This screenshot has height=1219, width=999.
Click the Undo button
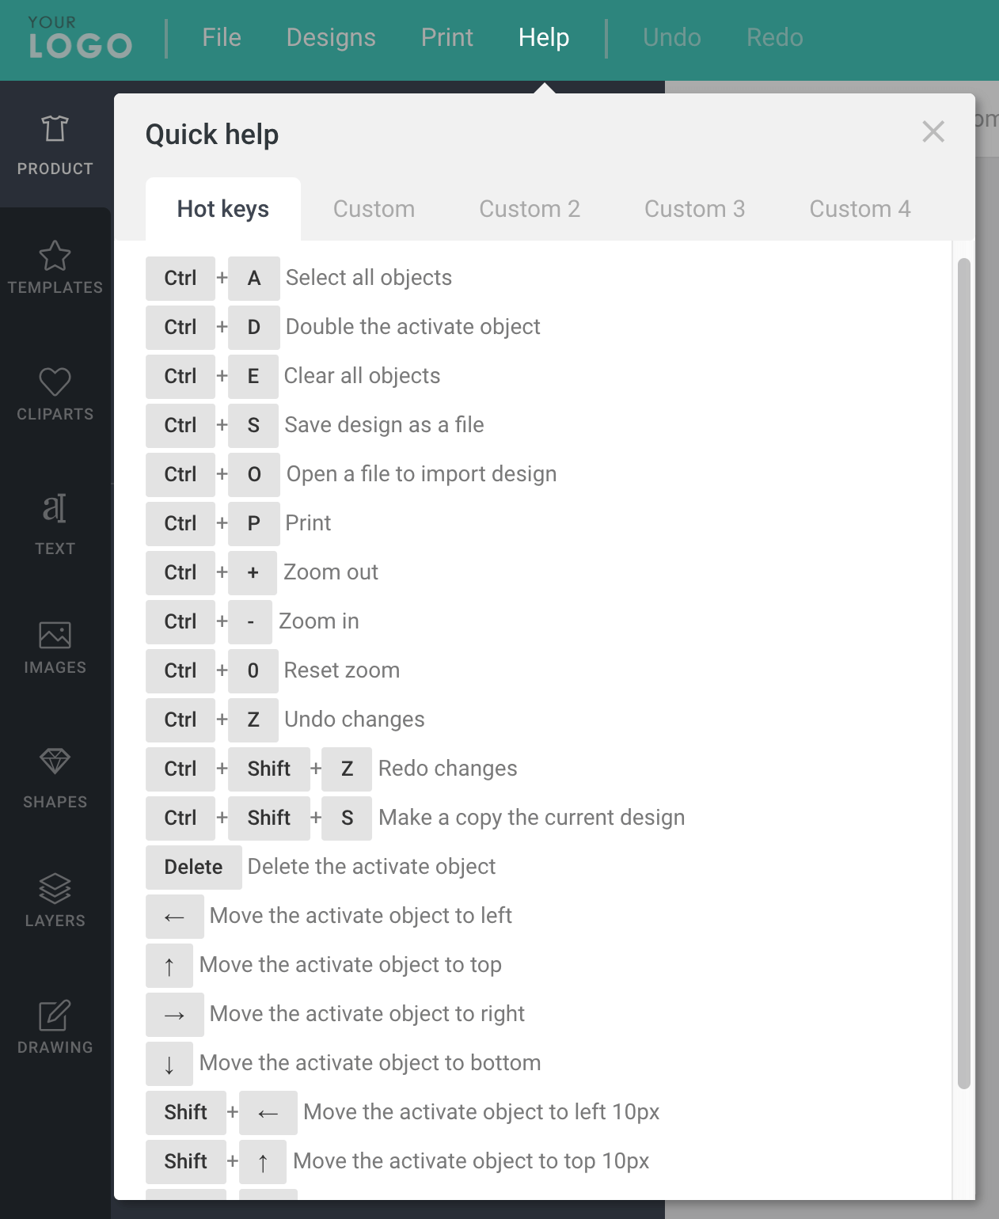click(x=672, y=38)
